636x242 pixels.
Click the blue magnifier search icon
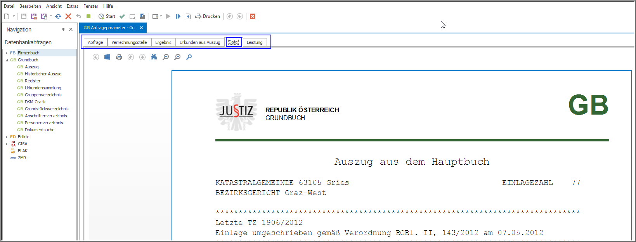(189, 57)
